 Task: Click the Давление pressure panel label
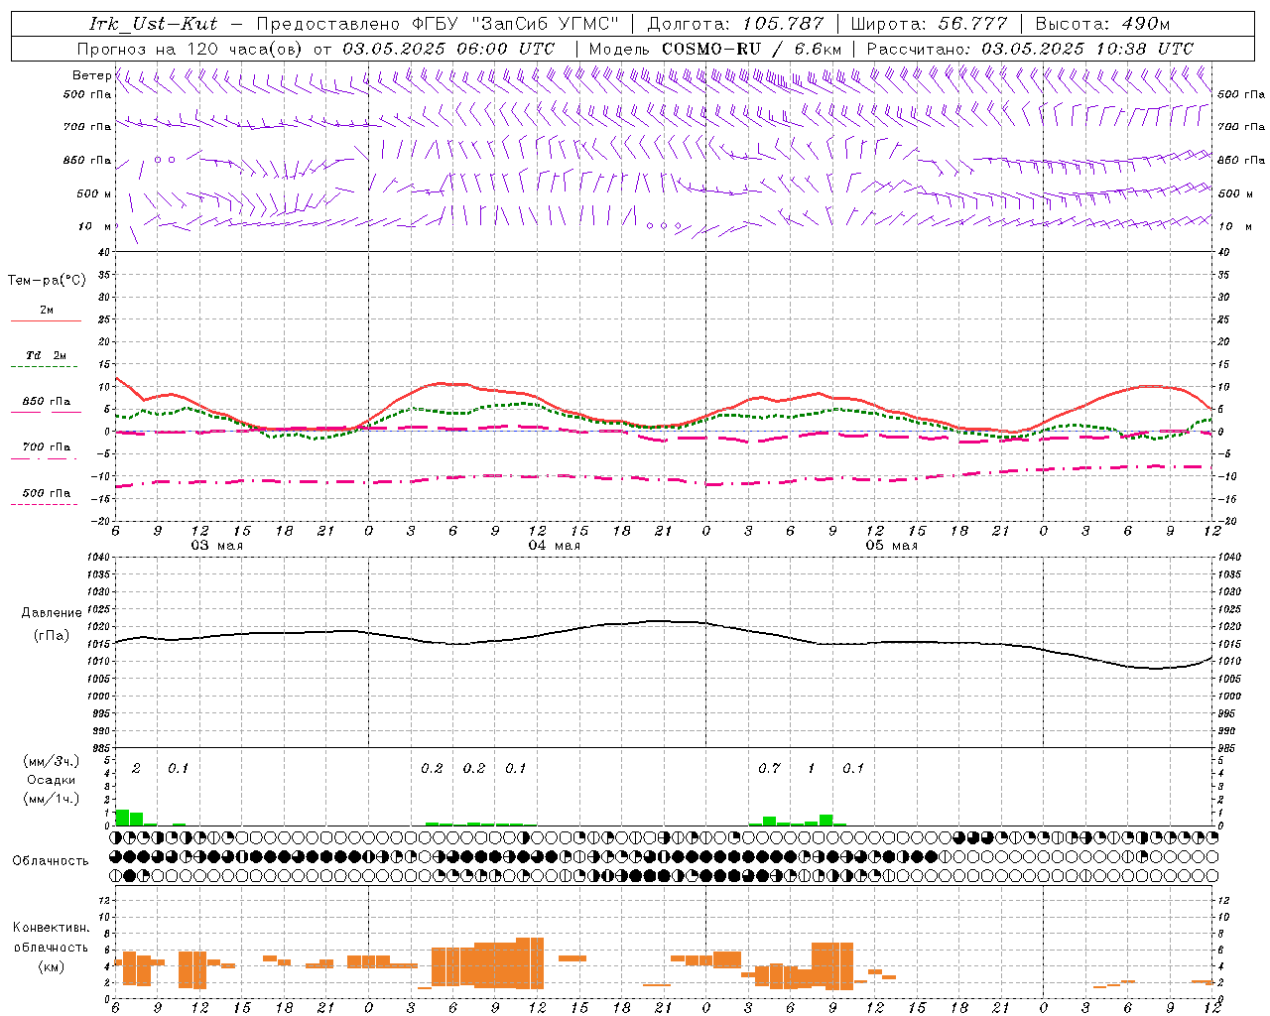52,613
